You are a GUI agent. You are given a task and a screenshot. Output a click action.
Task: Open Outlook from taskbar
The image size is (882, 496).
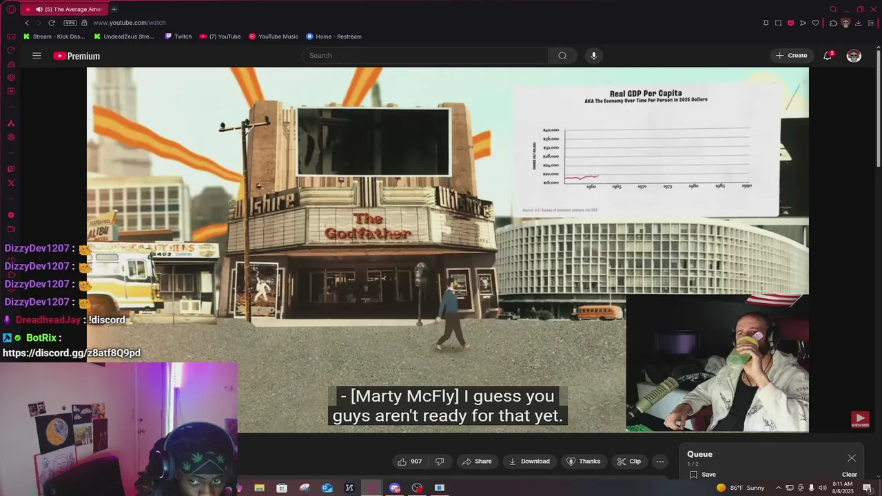pyautogui.click(x=327, y=488)
